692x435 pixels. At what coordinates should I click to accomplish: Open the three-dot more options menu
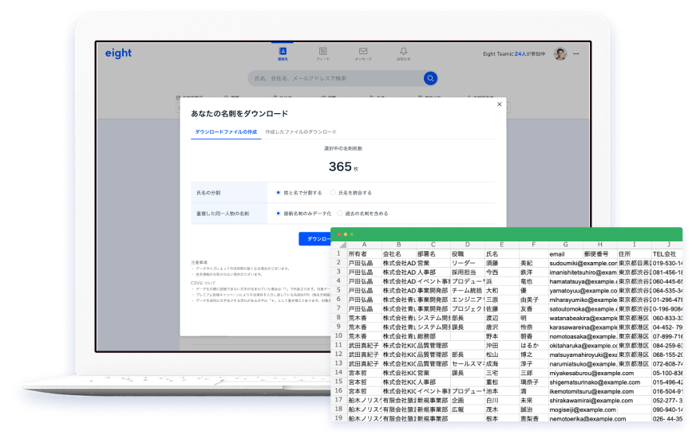pyautogui.click(x=576, y=53)
